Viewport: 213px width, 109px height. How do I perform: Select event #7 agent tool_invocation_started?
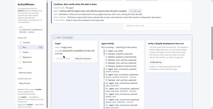pyautogui.click(x=121, y=69)
